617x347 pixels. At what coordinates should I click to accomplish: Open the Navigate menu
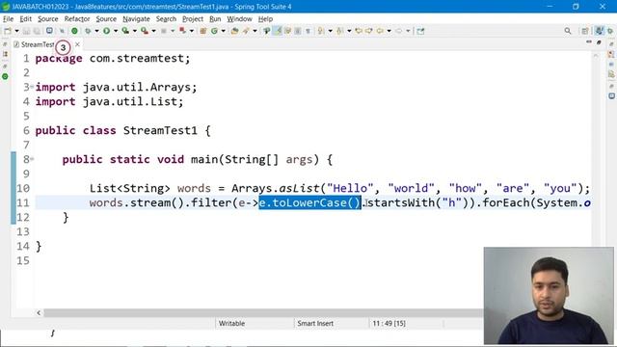[x=136, y=19]
